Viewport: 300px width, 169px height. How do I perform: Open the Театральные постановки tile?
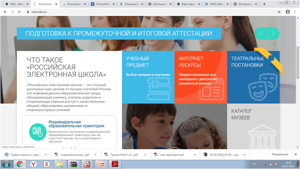coord(253,77)
